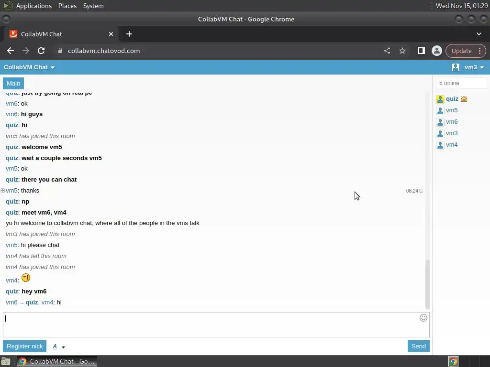Screen dimensions: 490x367
Task: Click vm4's avatar icon in online list
Action: [x=440, y=145]
